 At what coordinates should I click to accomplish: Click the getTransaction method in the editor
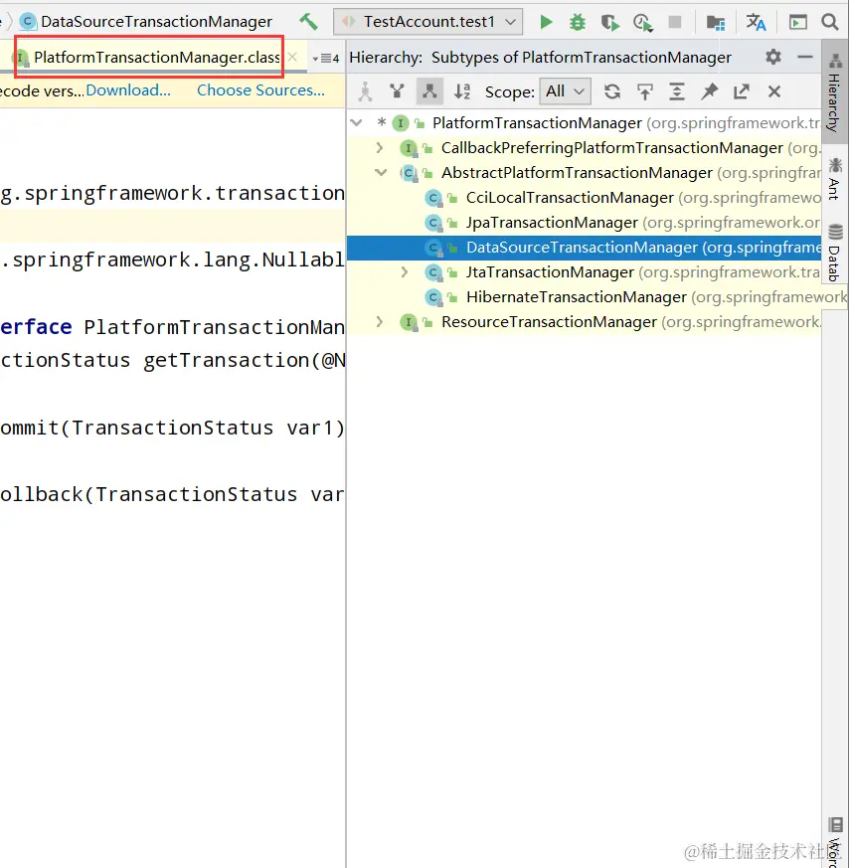227,360
